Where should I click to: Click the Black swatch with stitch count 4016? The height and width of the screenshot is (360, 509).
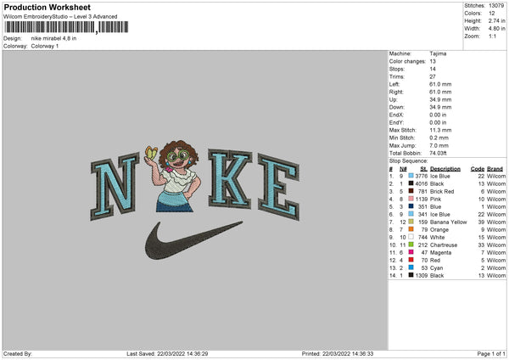(x=411, y=183)
